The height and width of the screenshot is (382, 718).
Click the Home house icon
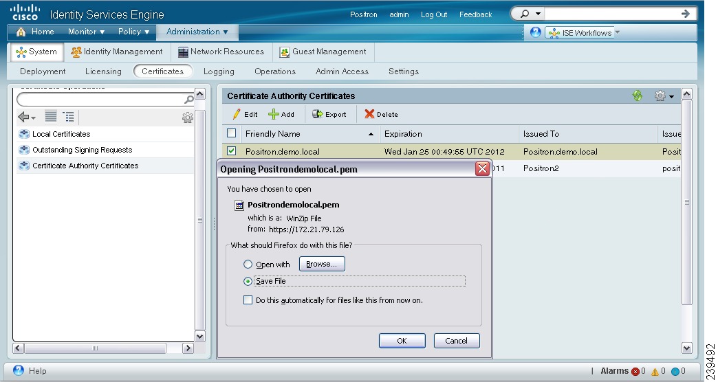21,32
